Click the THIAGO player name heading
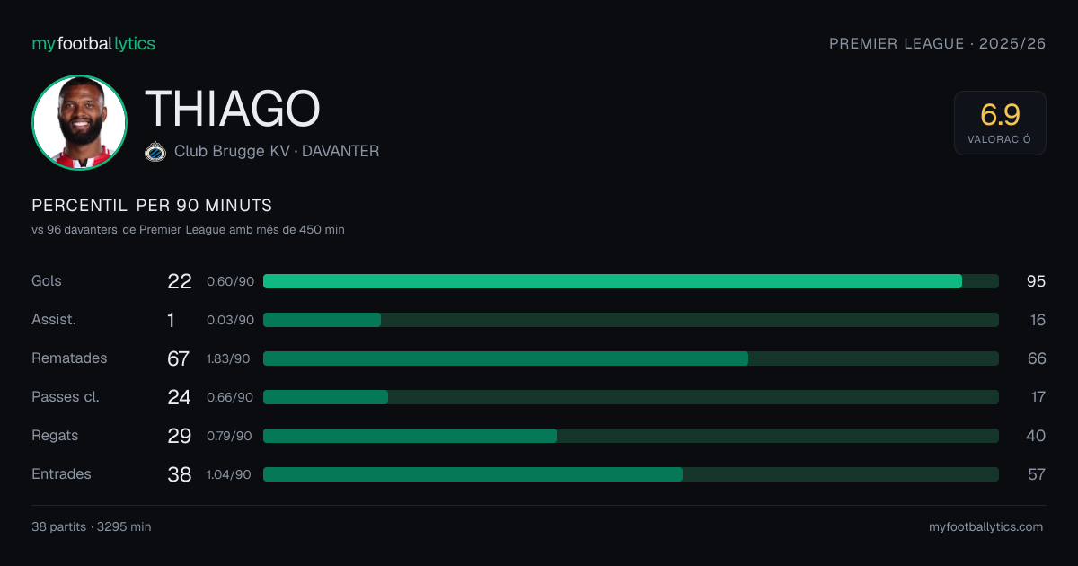Screen dimensions: 1078x566 pos(233,109)
